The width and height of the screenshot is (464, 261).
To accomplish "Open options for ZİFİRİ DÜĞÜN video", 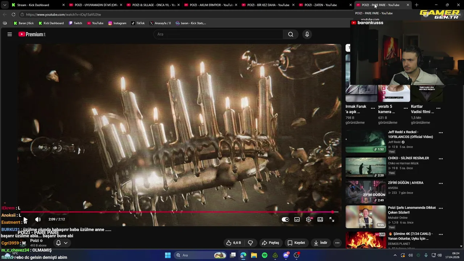I will pos(441,183).
